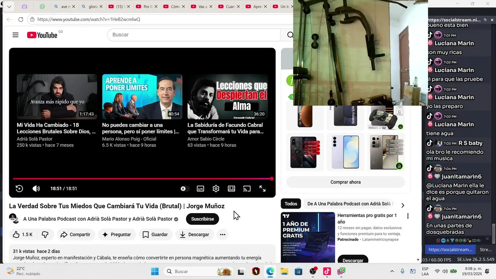The image size is (496, 279).
Task: Switch to the 'Por C' YouTube tab
Action: tap(147, 7)
